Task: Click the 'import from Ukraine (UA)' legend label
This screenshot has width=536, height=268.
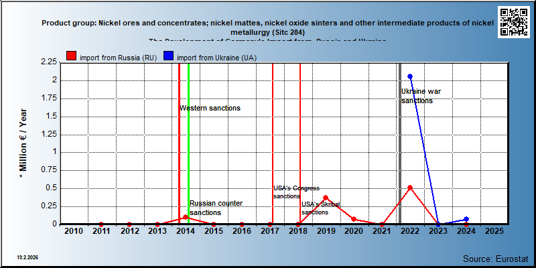Action: 216,58
